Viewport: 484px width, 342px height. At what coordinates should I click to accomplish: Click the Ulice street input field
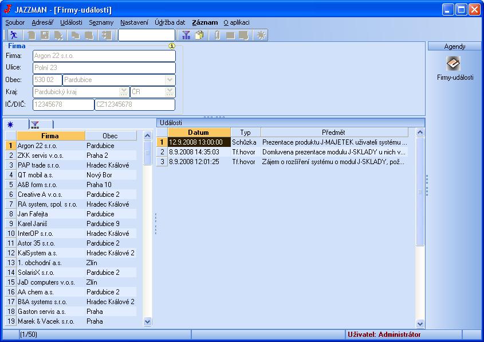coord(104,68)
